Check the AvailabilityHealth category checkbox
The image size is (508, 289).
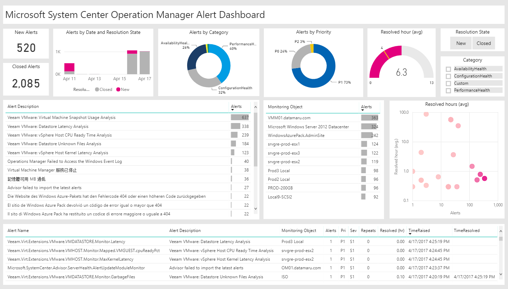pyautogui.click(x=448, y=69)
